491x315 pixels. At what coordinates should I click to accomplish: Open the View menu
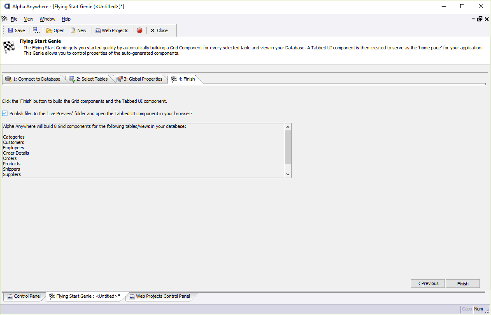(x=28, y=19)
